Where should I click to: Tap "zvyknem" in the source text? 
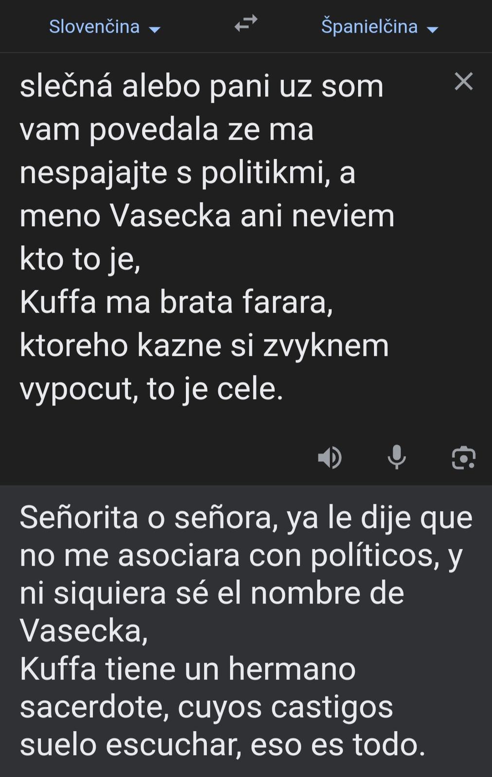(x=326, y=346)
